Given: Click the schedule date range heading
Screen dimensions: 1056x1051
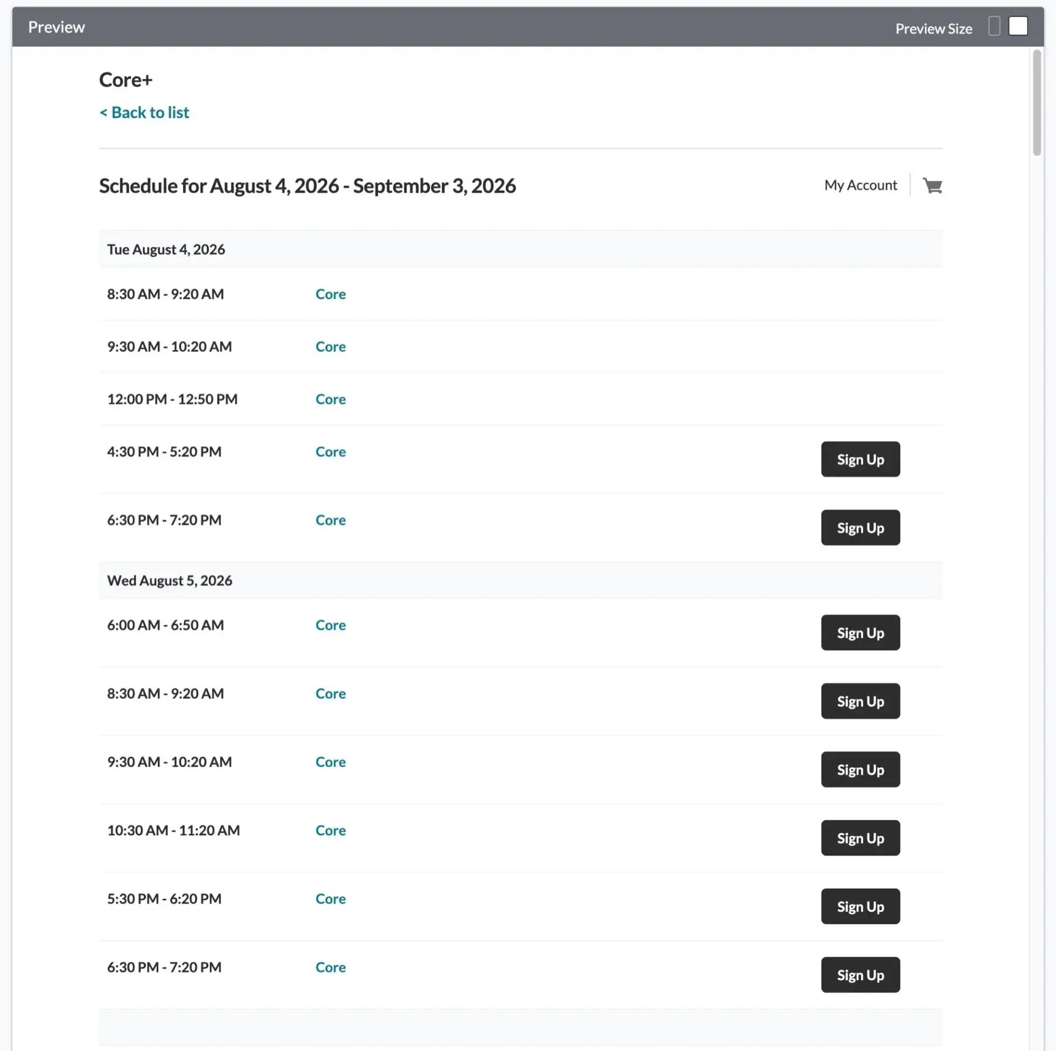Looking at the screenshot, I should coord(307,186).
